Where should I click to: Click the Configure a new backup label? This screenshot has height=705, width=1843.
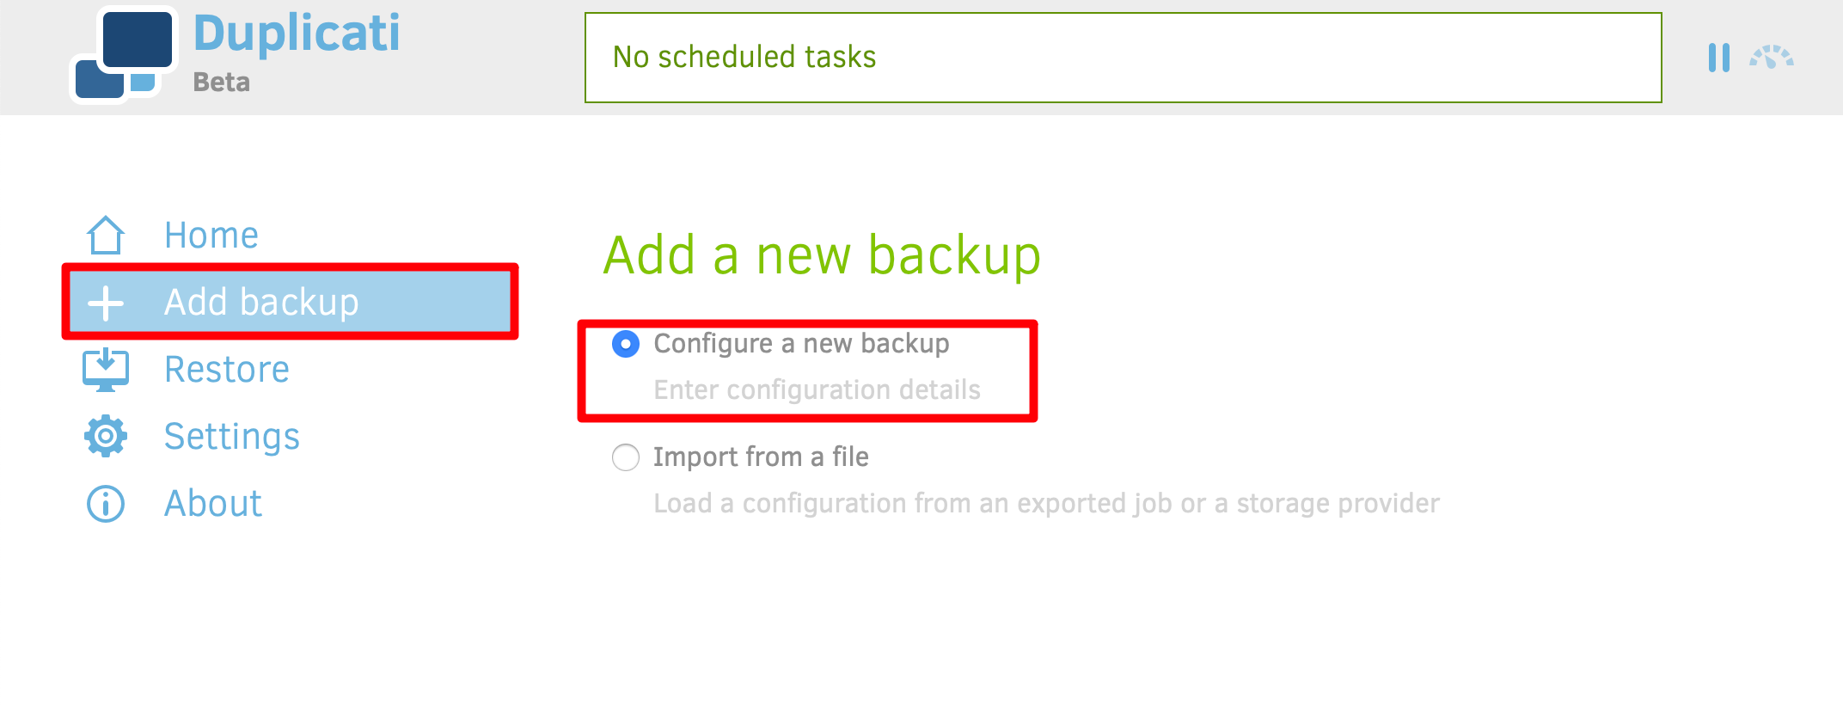[x=801, y=344]
